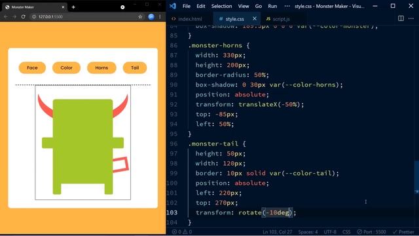Click the Ln 103, Col 27 status entry
This screenshot has height=236, width=419.
(x=277, y=231)
